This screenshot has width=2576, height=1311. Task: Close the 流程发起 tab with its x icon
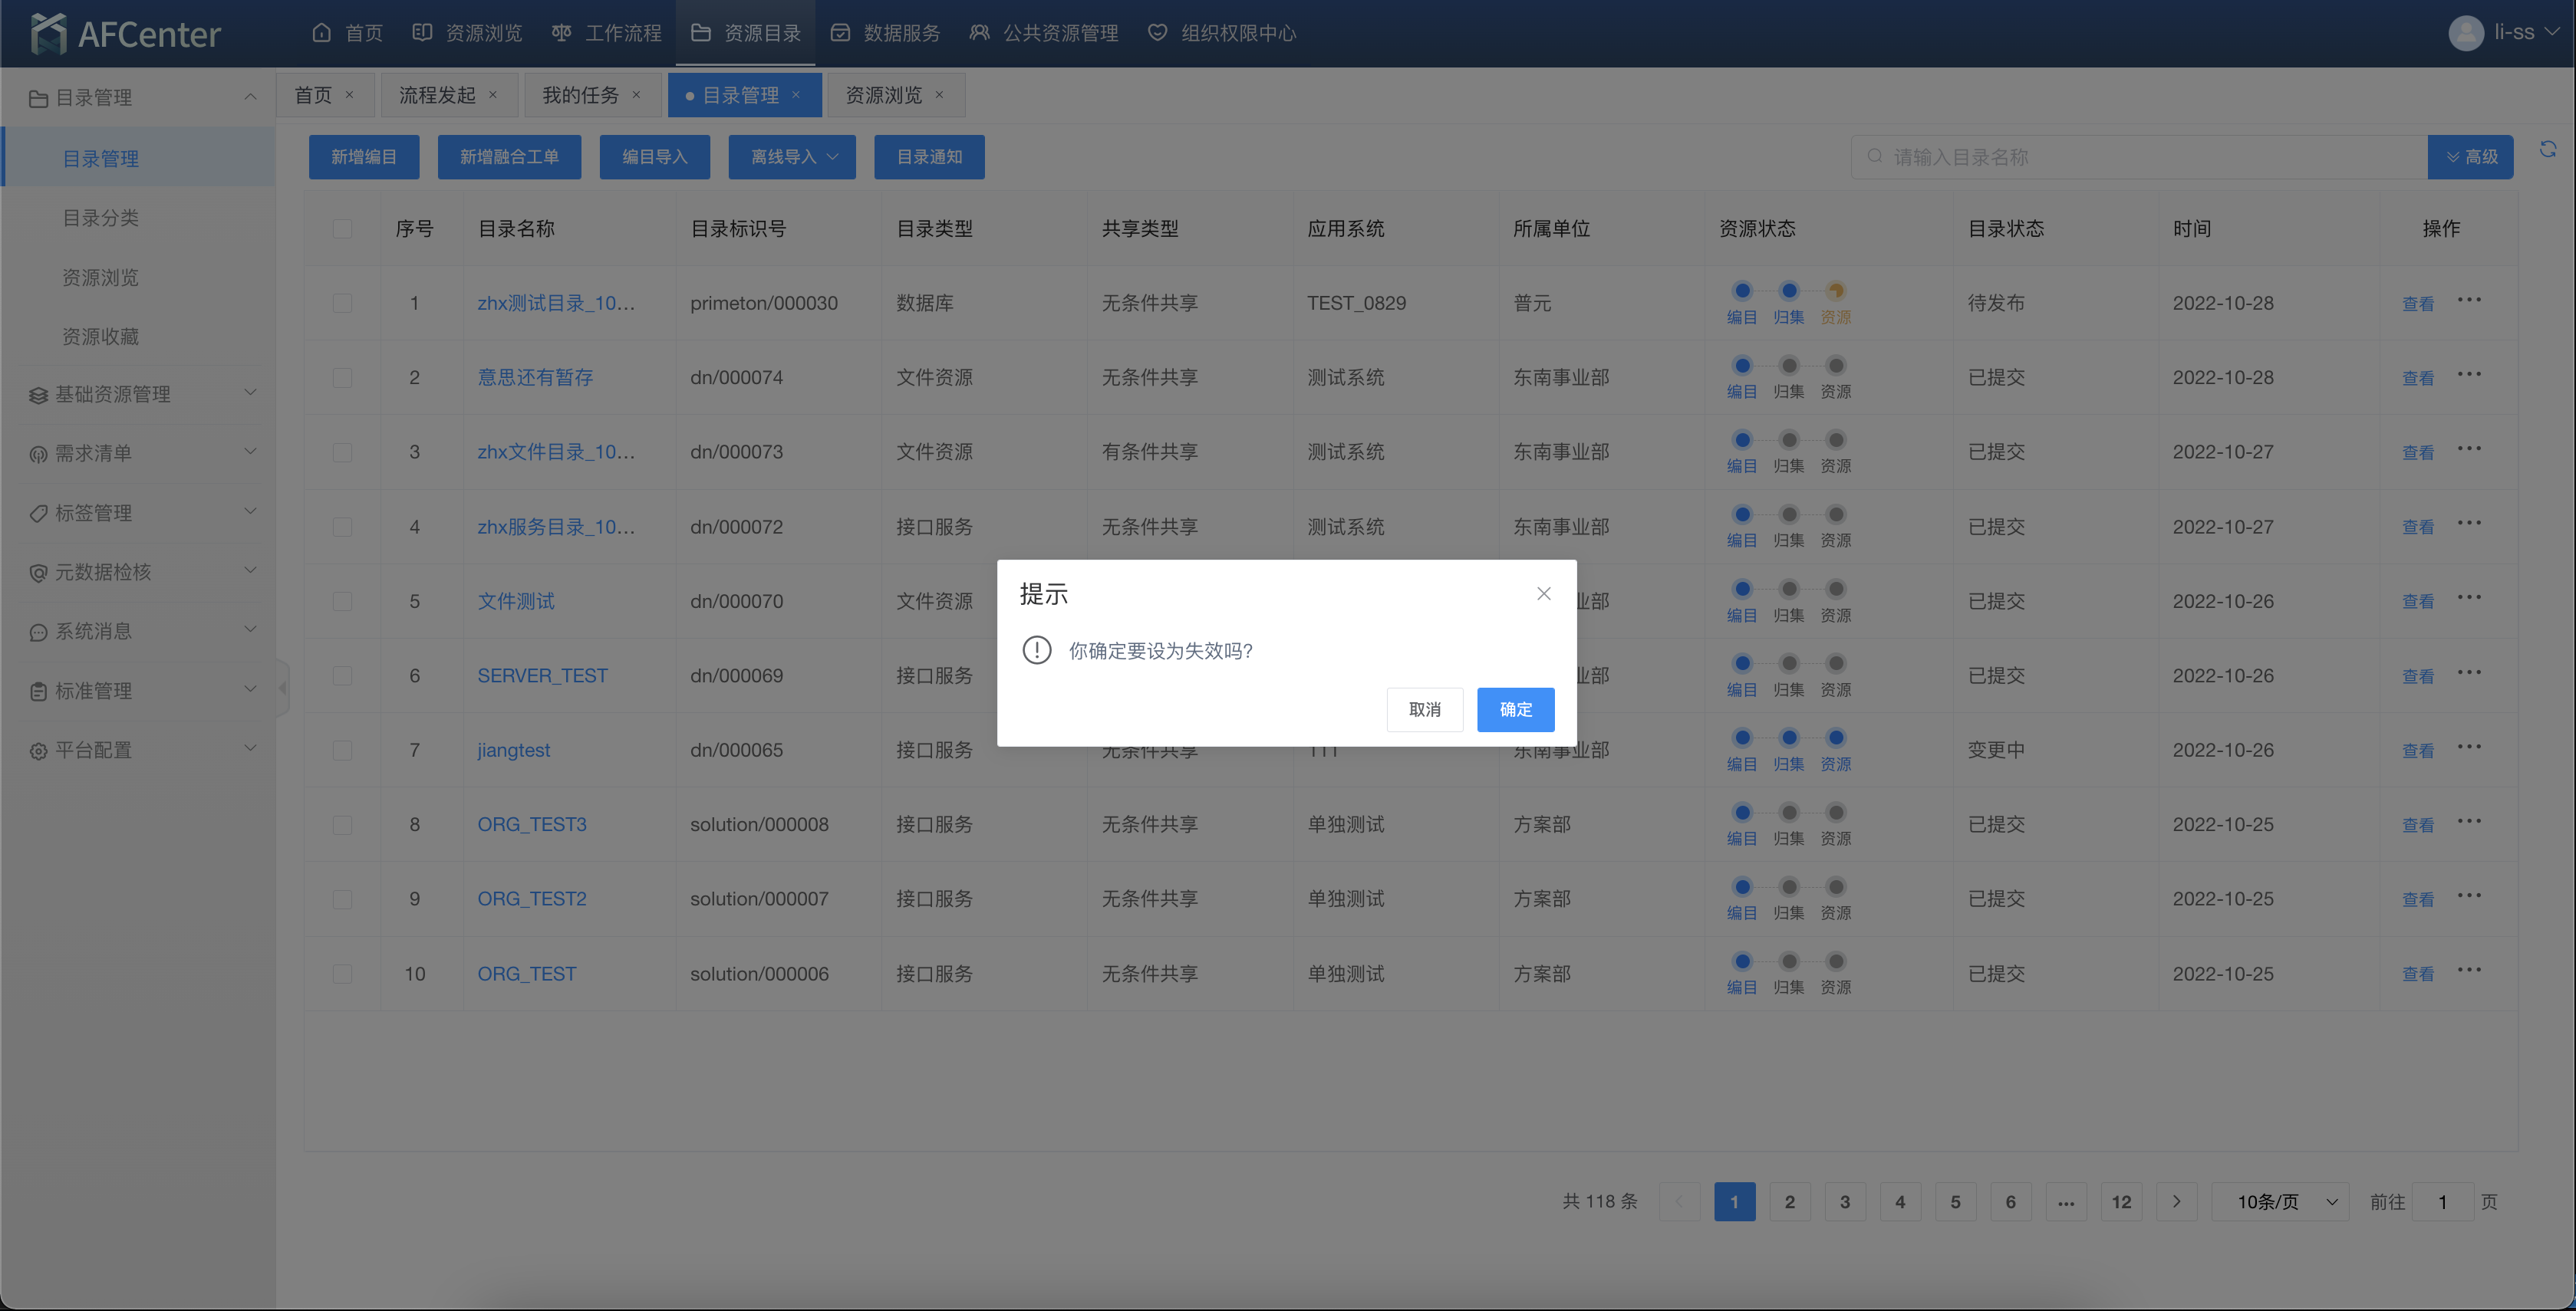click(x=492, y=95)
